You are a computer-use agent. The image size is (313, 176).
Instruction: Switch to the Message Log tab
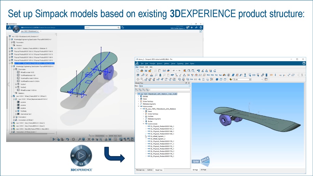[x=140, y=170]
